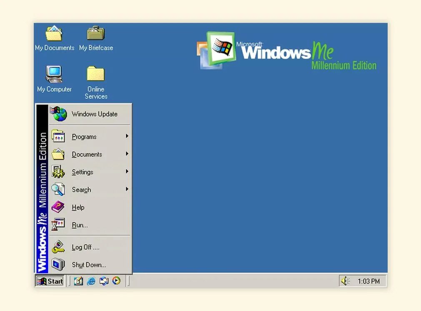Click the purple Help book icon

pyautogui.click(x=58, y=207)
